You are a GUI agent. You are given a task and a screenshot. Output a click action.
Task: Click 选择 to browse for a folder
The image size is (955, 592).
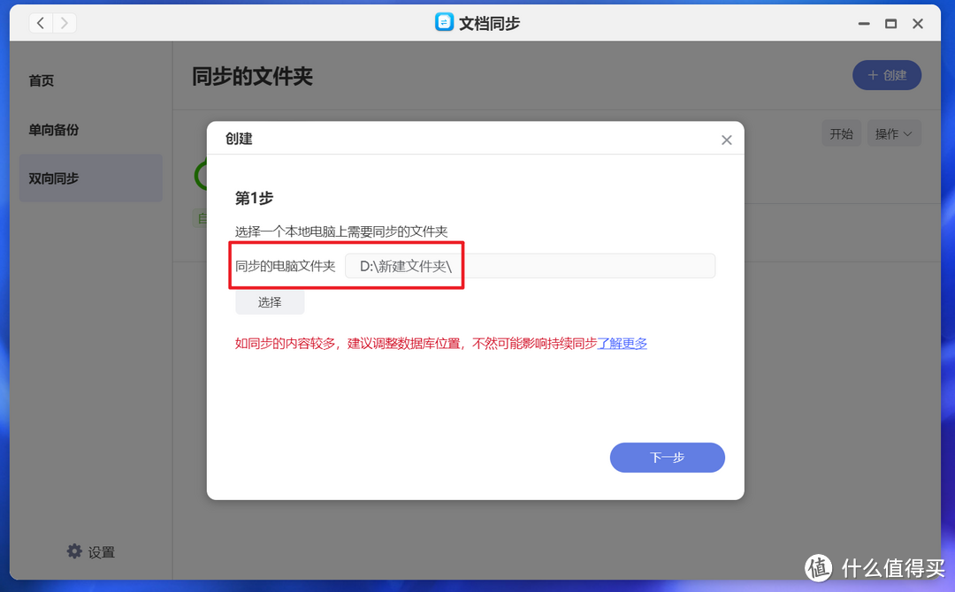[x=269, y=301]
